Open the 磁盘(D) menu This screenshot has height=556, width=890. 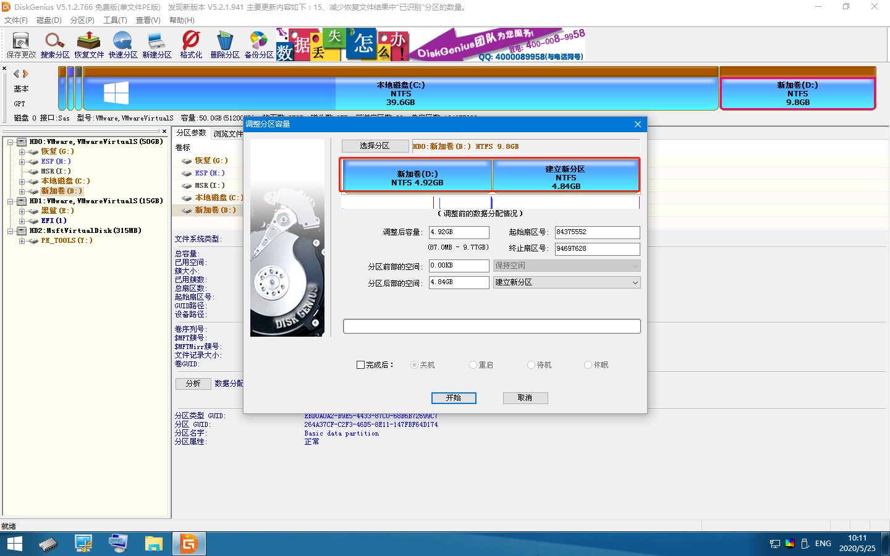point(49,20)
